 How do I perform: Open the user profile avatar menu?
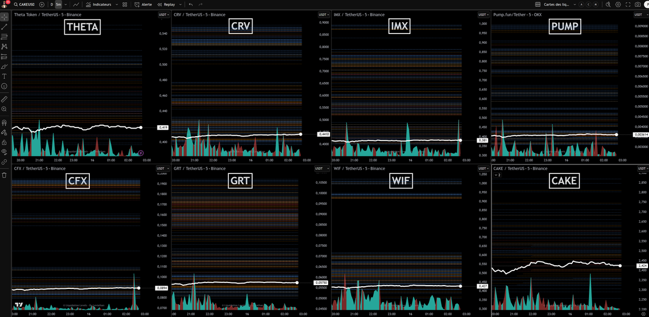pyautogui.click(x=4, y=4)
